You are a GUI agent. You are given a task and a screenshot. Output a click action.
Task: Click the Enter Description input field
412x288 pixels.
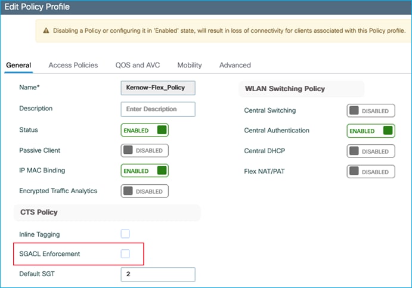[158, 109]
